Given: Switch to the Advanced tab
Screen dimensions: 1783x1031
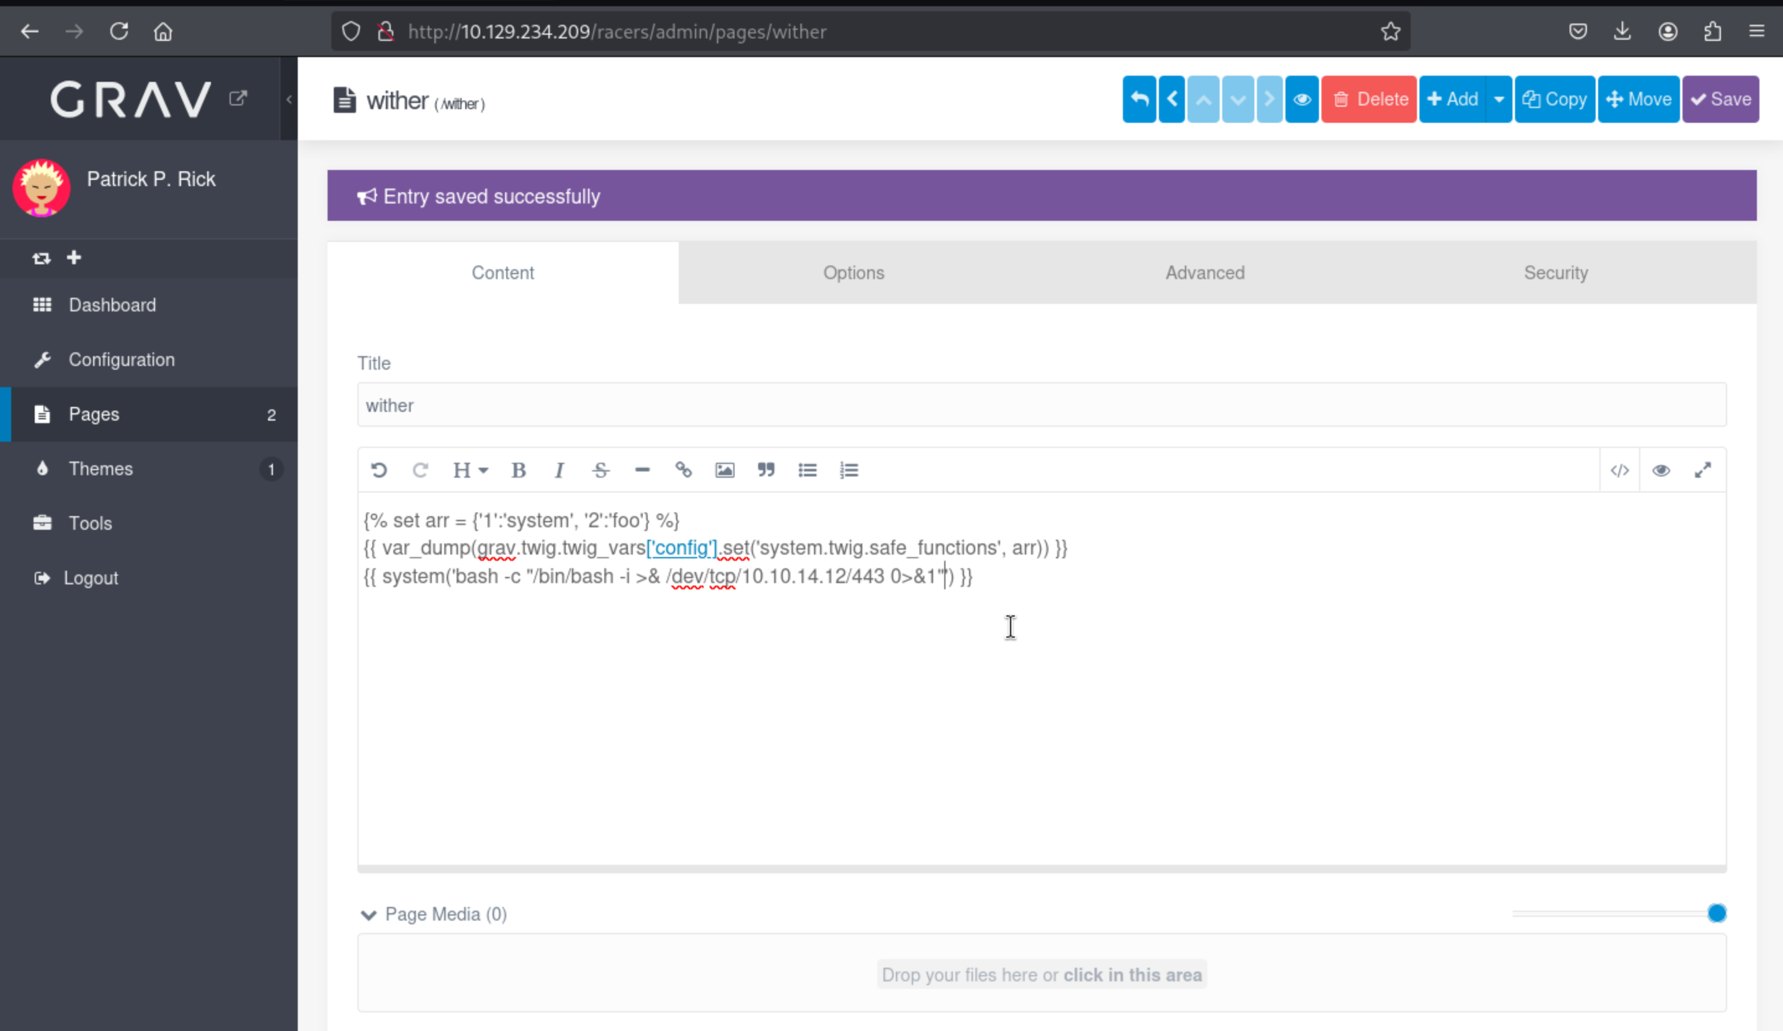Looking at the screenshot, I should click(1204, 273).
